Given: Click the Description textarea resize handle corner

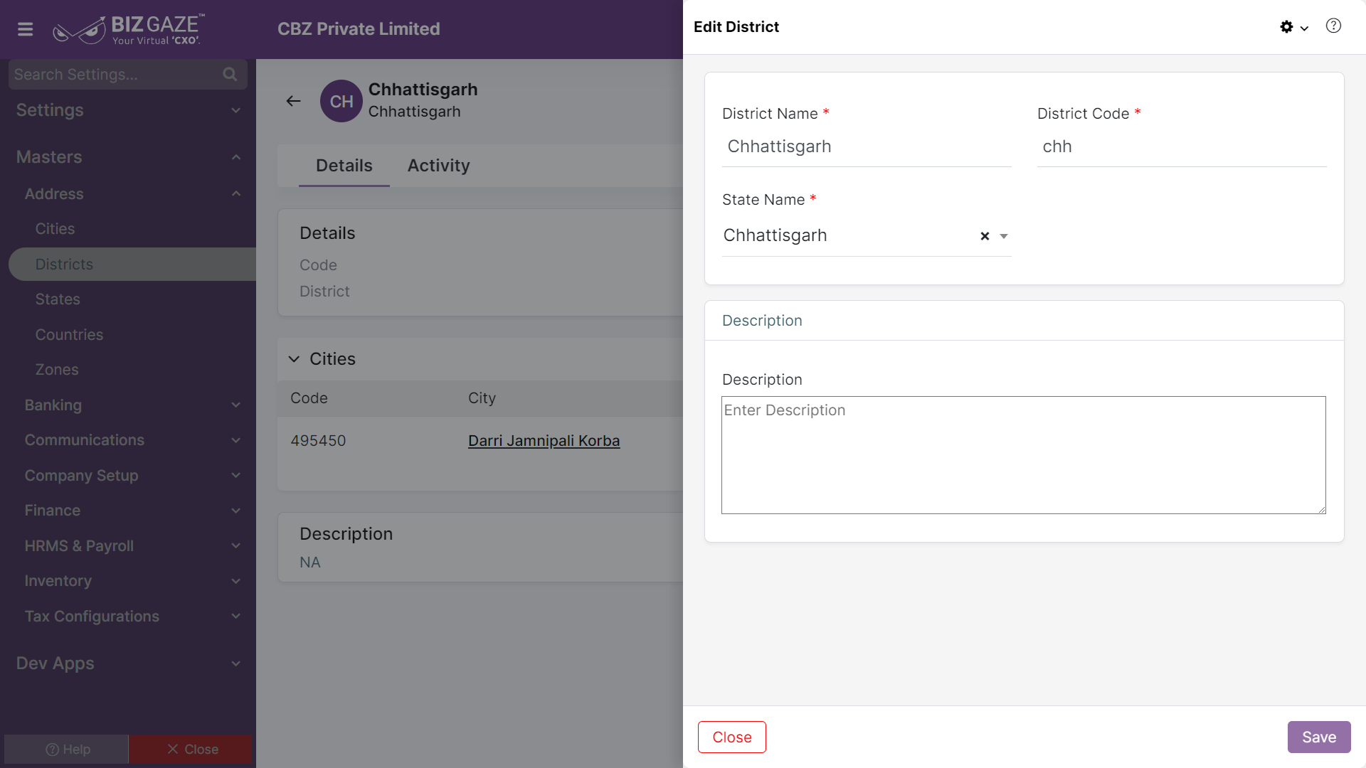Looking at the screenshot, I should [1321, 509].
